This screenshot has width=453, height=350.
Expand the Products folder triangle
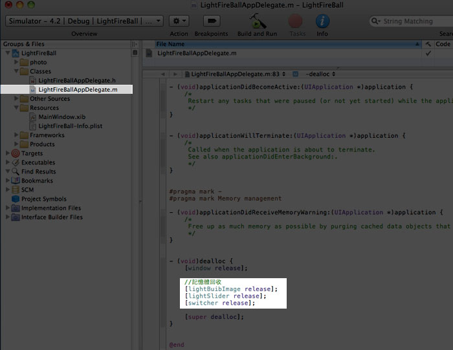click(x=16, y=144)
